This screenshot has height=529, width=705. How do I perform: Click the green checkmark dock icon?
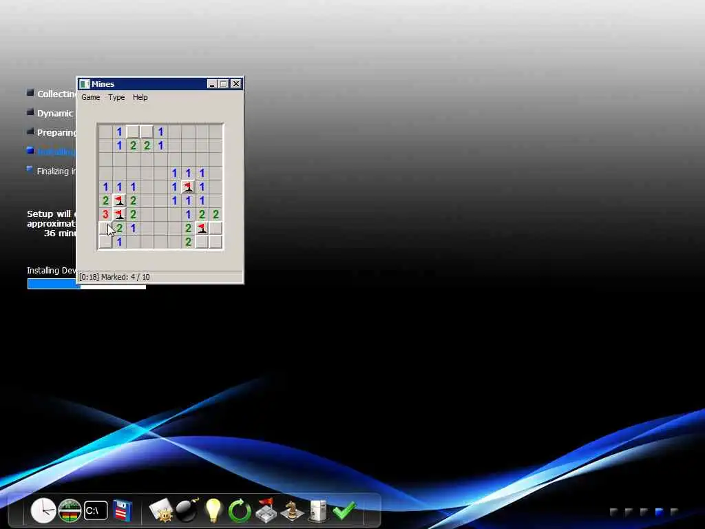pyautogui.click(x=344, y=510)
